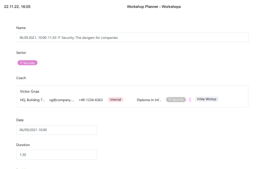Click the vg@company email text

tap(61, 100)
